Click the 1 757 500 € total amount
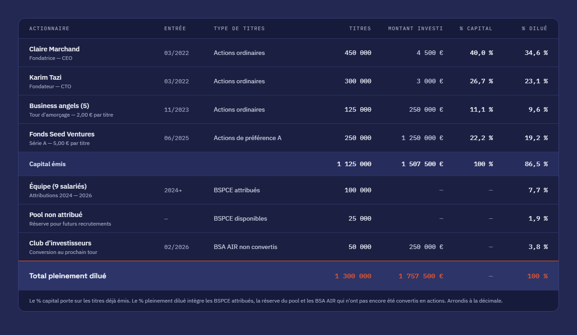The width and height of the screenshot is (577, 335). tap(421, 276)
